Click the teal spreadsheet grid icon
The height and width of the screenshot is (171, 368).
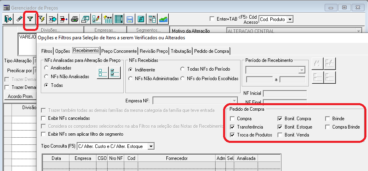pos(119,19)
